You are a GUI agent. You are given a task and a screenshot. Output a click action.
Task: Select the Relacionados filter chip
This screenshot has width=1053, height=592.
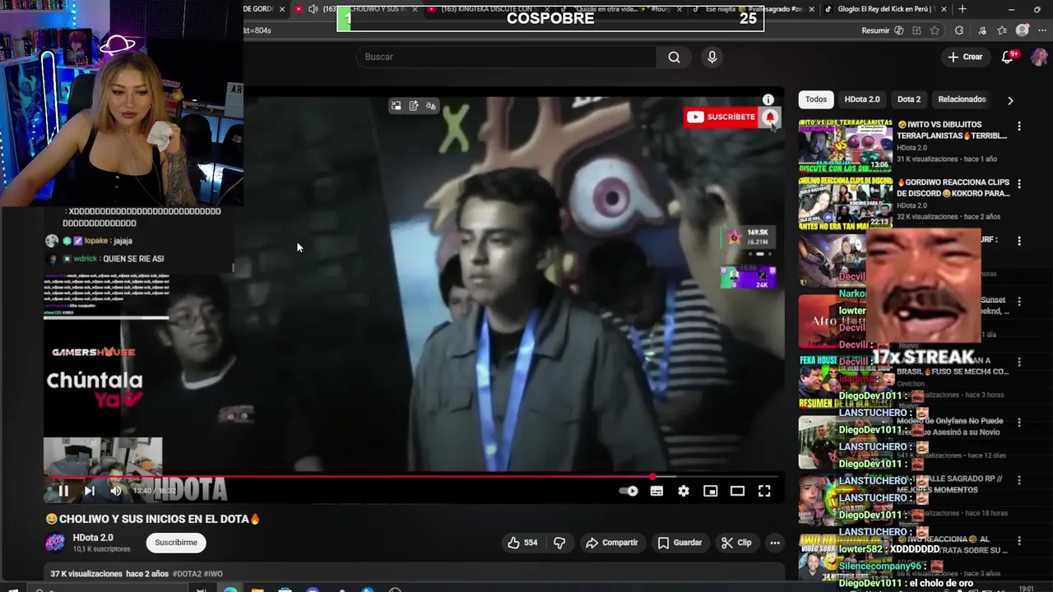(962, 99)
